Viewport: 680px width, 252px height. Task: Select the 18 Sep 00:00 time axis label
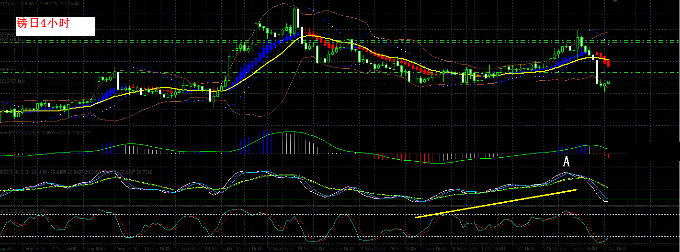point(280,248)
